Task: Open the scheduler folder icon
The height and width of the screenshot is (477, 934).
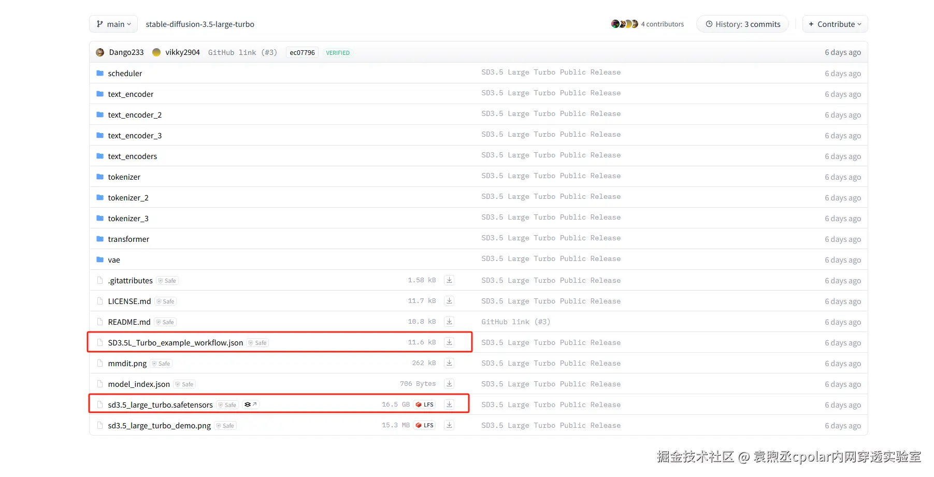Action: coord(100,73)
